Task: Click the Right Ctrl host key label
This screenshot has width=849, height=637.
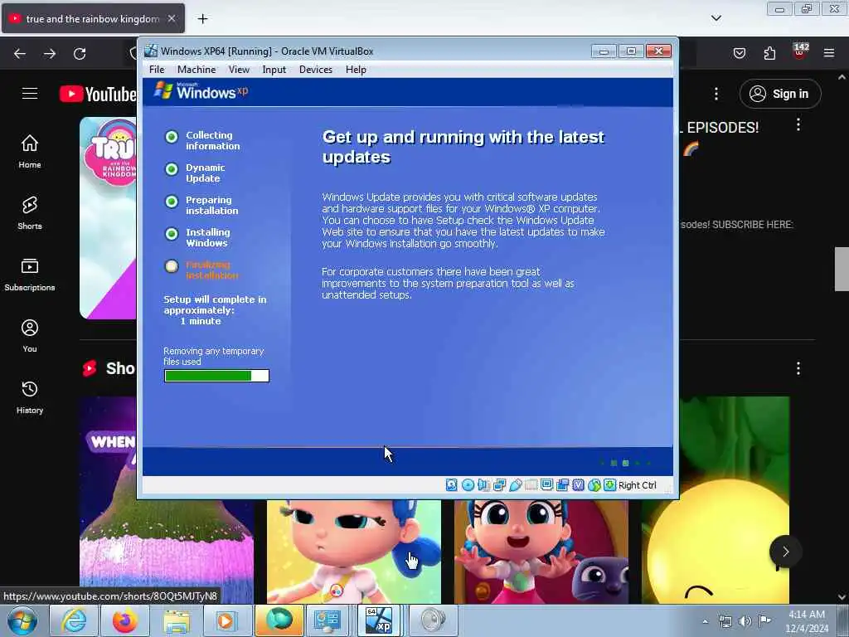Action: coord(638,485)
